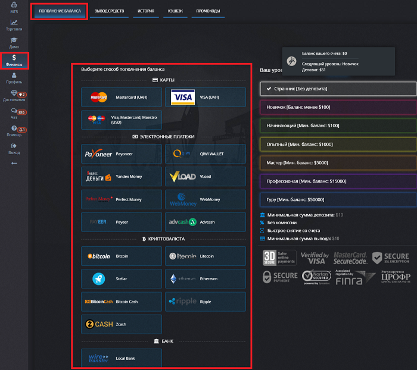The height and width of the screenshot is (370, 417).
Task: Click the Secure SSL Encryption badge
Action: tap(391, 258)
